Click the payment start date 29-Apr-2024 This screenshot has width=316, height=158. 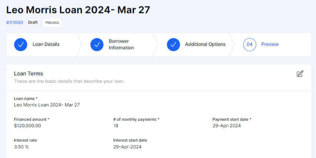pos(227,126)
